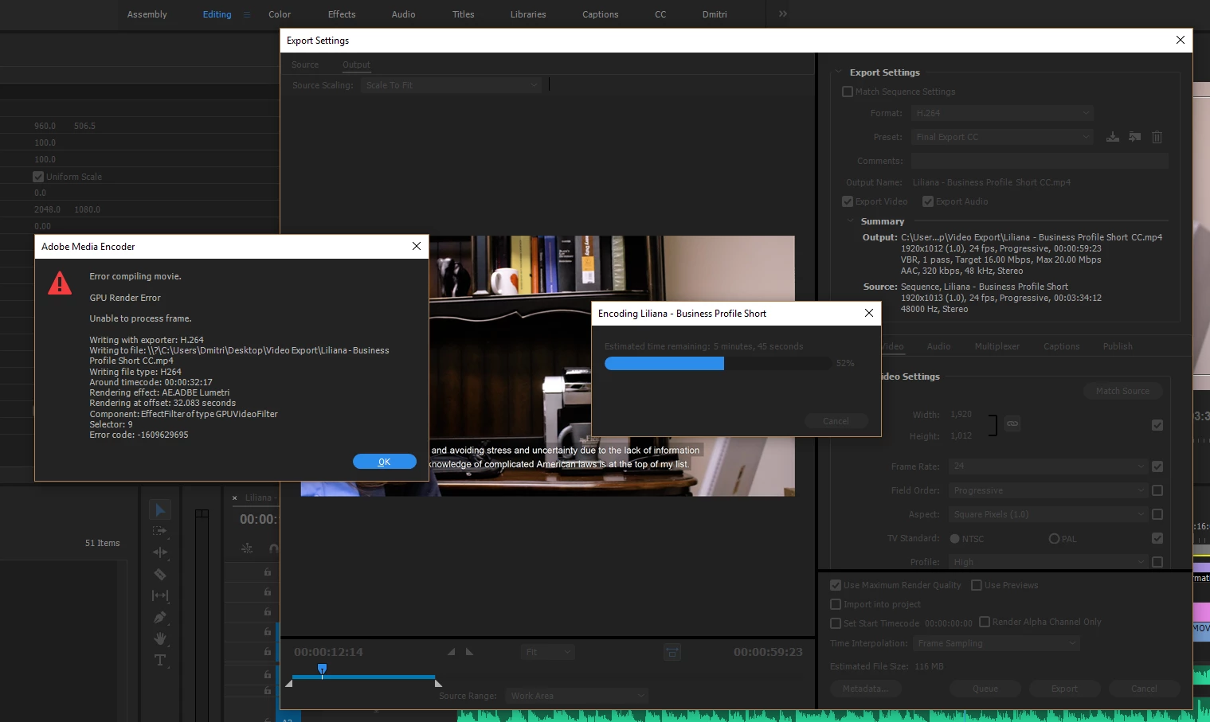Toggle timeline snap magnet icon
The width and height of the screenshot is (1210, 722).
[273, 548]
